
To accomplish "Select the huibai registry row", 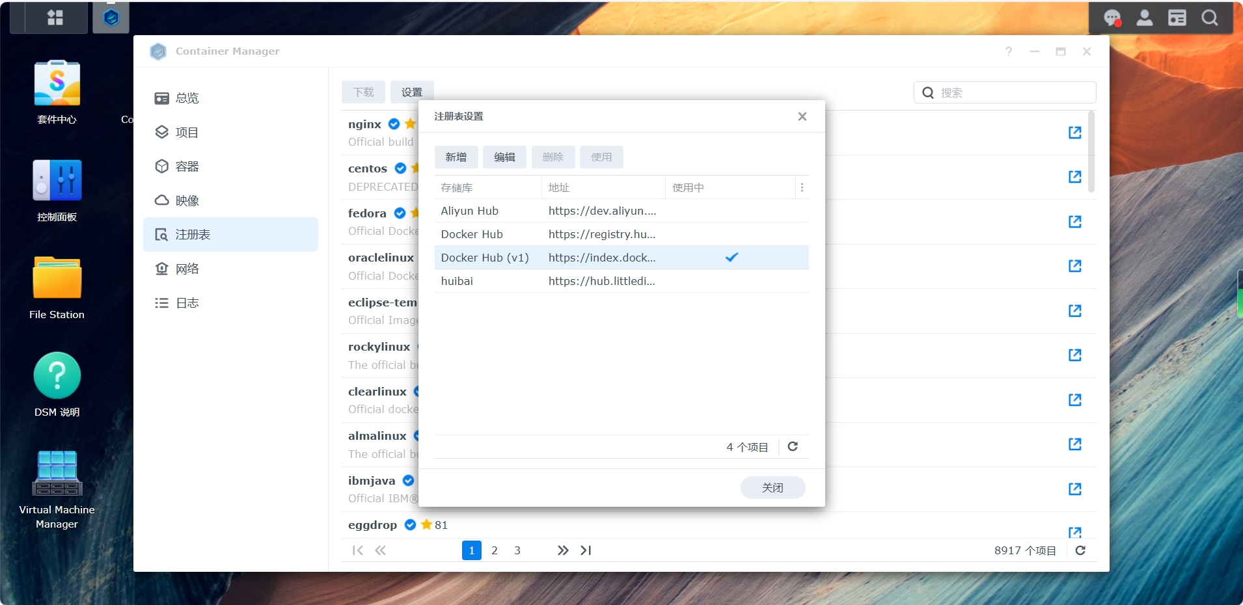I will pyautogui.click(x=621, y=281).
